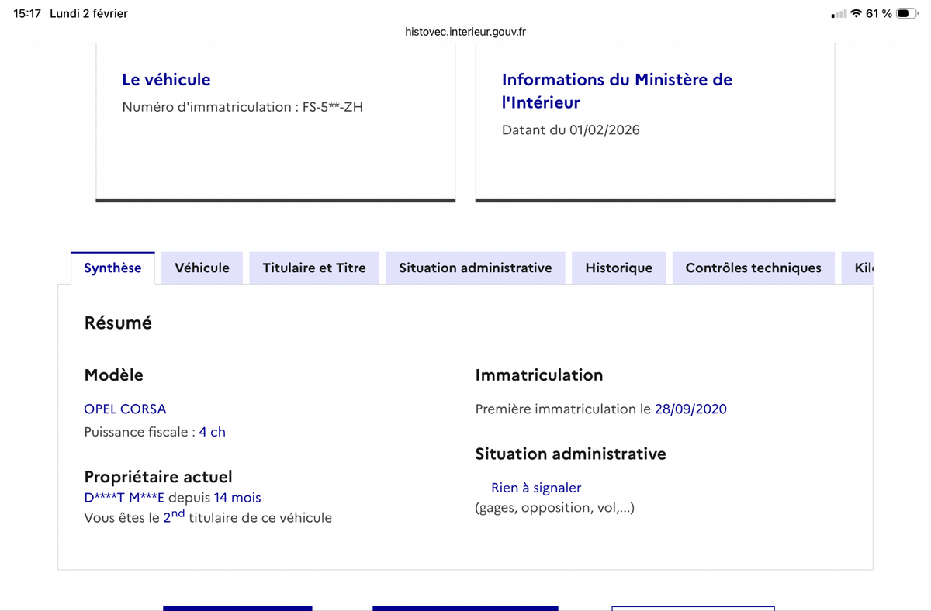The width and height of the screenshot is (931, 611).
Task: Tap the cellular signal bars icon
Action: (x=840, y=12)
